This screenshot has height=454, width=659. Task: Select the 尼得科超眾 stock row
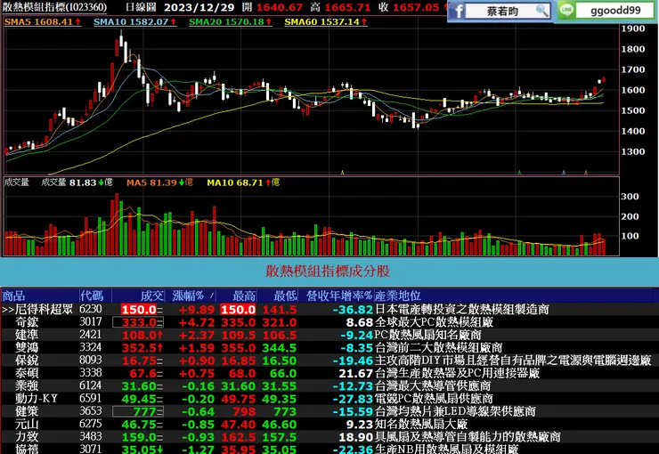[x=329, y=310]
